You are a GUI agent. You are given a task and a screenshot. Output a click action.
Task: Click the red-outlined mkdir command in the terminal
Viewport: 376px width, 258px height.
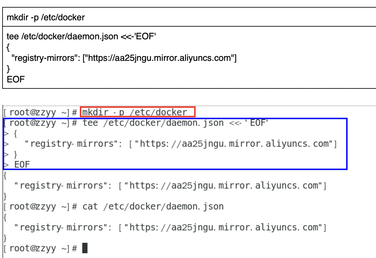137,112
